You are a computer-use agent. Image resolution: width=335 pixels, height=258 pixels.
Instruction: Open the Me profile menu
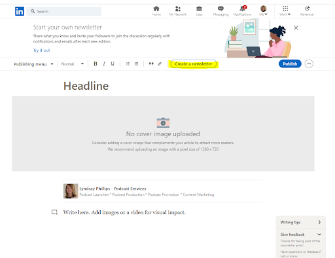point(264,11)
